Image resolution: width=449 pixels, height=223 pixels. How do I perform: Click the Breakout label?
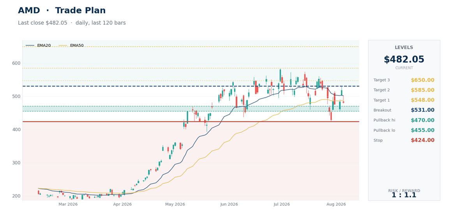tap(382, 110)
